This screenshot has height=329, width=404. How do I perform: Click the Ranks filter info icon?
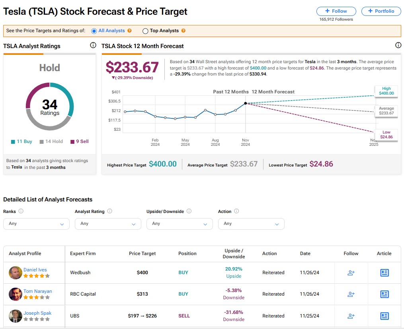(x=21, y=211)
